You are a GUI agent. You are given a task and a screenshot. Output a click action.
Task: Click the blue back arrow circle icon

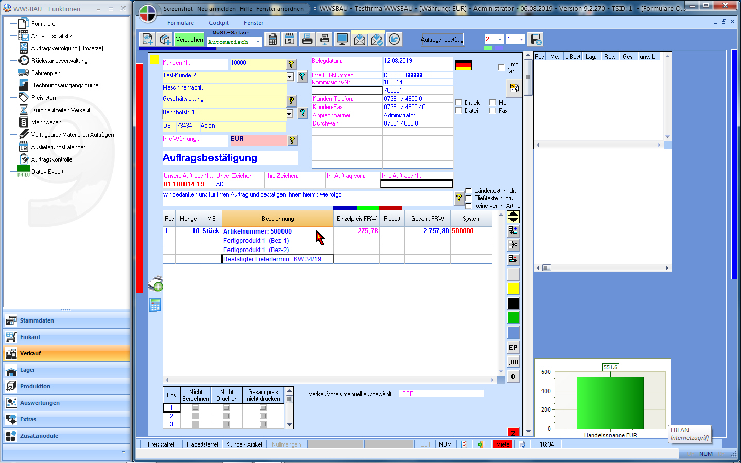(x=394, y=40)
